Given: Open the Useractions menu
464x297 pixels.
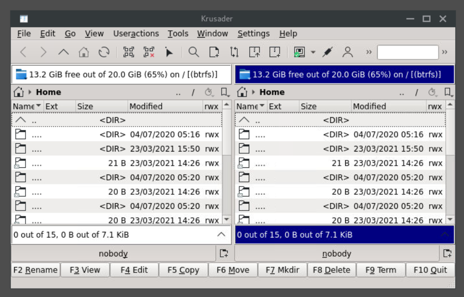Looking at the screenshot, I should pos(136,34).
